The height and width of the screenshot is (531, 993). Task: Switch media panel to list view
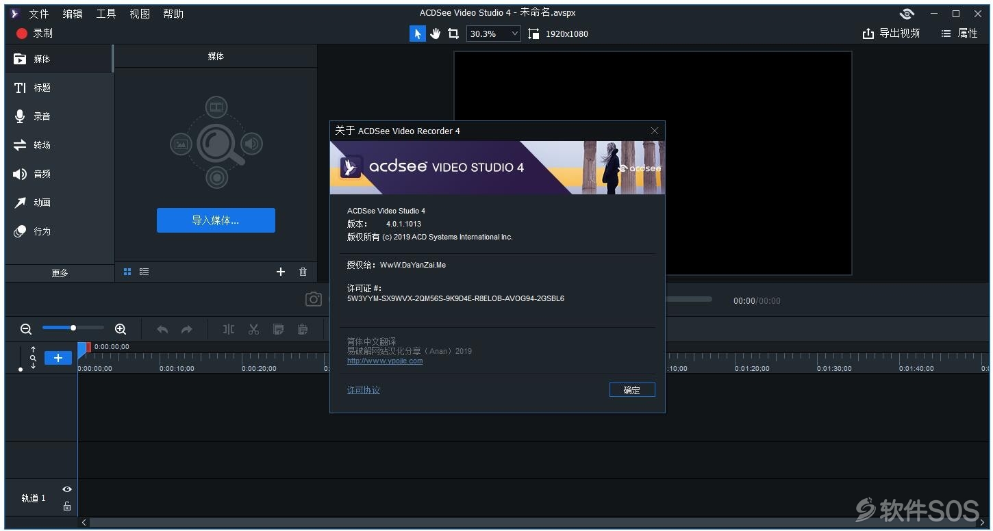point(144,272)
